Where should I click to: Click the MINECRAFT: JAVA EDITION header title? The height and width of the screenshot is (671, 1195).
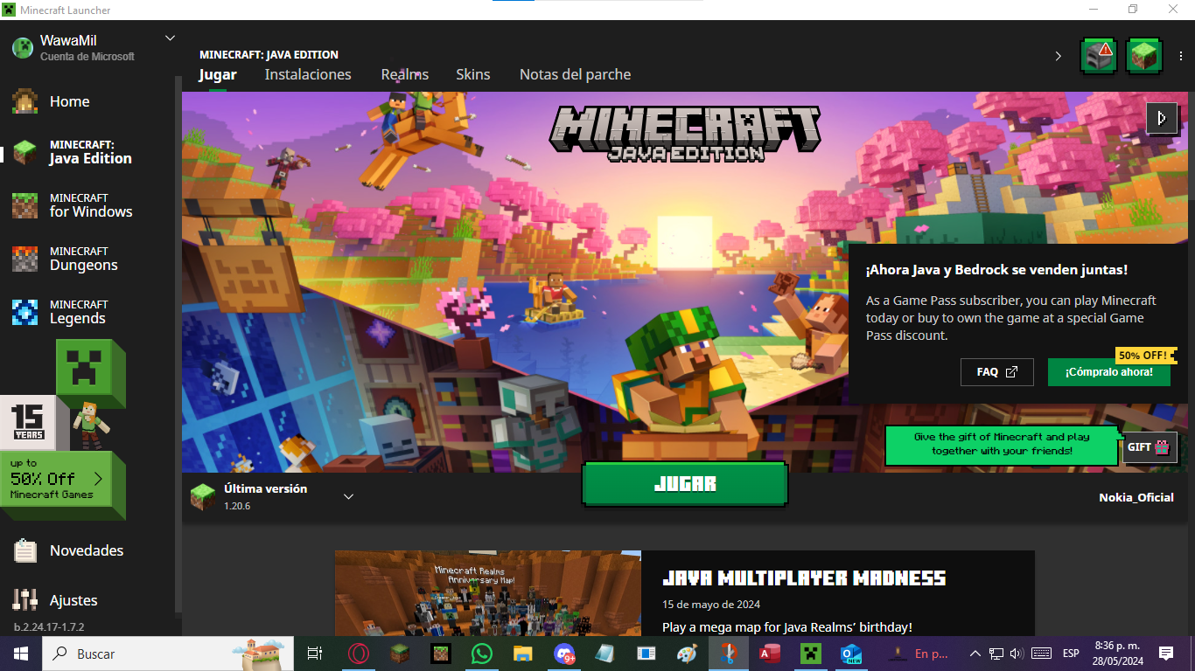pos(269,54)
